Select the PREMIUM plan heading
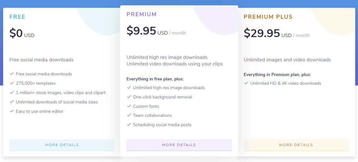The height and width of the screenshot is (162, 358). [142, 14]
